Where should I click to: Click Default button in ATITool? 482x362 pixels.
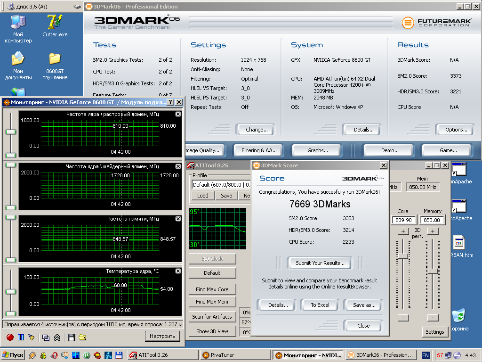coord(212,273)
